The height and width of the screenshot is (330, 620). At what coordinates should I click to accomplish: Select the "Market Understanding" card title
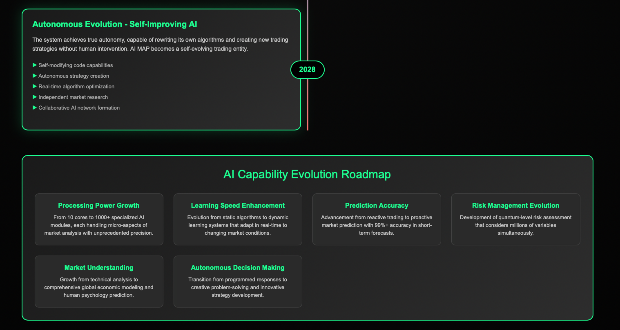99,267
